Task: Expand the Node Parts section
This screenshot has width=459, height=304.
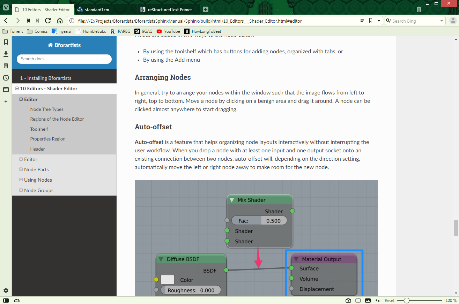Action: tap(21, 169)
